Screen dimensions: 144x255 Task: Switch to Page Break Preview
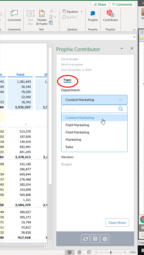tap(89, 252)
